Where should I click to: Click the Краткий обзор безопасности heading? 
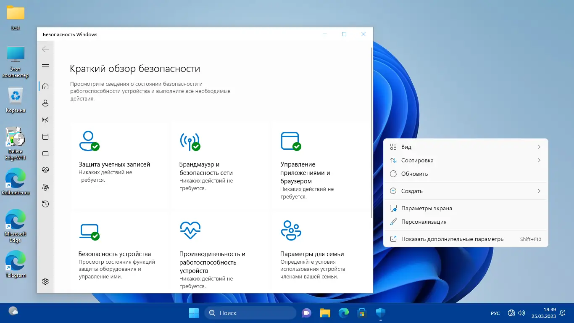click(135, 69)
